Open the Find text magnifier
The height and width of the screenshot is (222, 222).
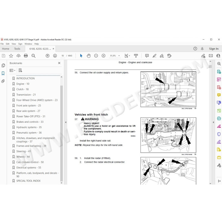pyautogui.click(x=34, y=56)
